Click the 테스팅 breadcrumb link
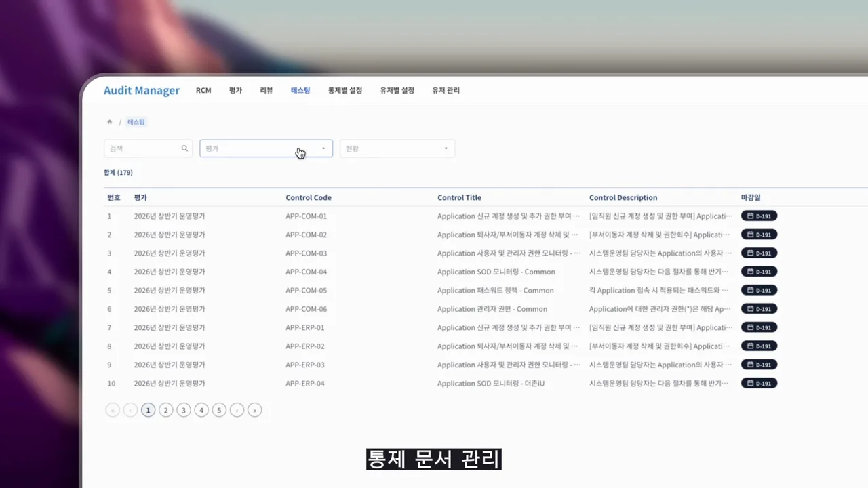The height and width of the screenshot is (488, 868). [136, 122]
